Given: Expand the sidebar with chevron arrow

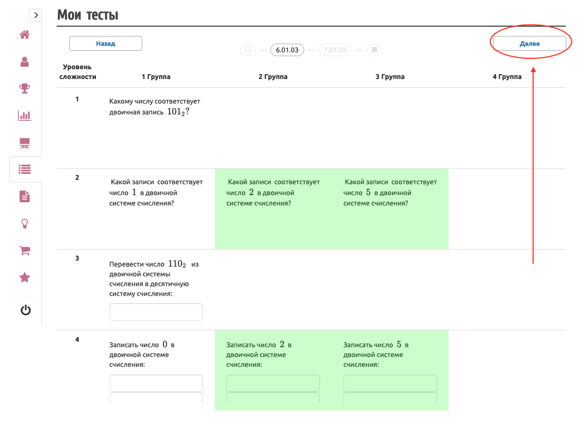Looking at the screenshot, I should [36, 15].
